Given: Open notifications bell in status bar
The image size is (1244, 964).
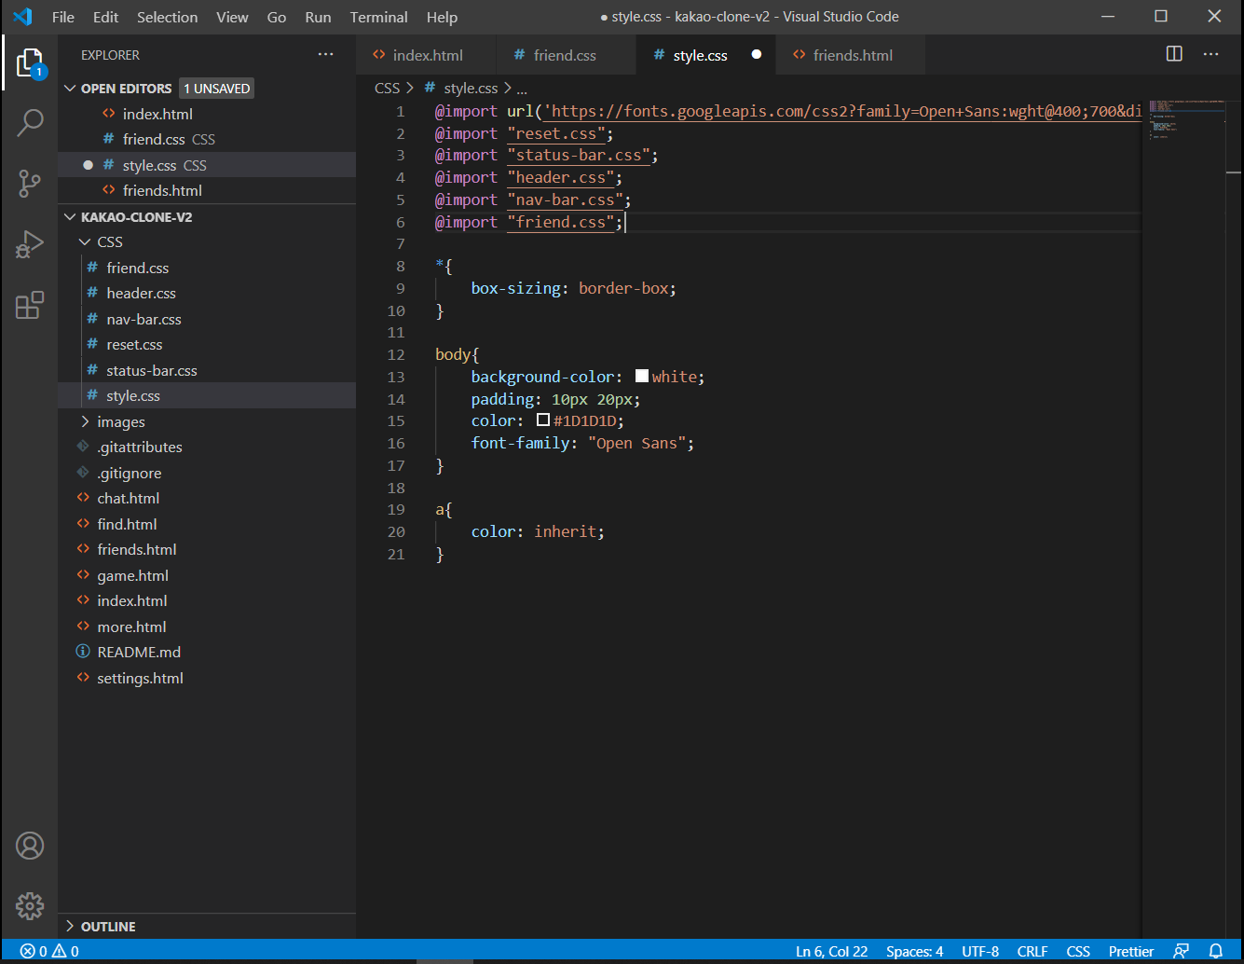Looking at the screenshot, I should coord(1216,951).
